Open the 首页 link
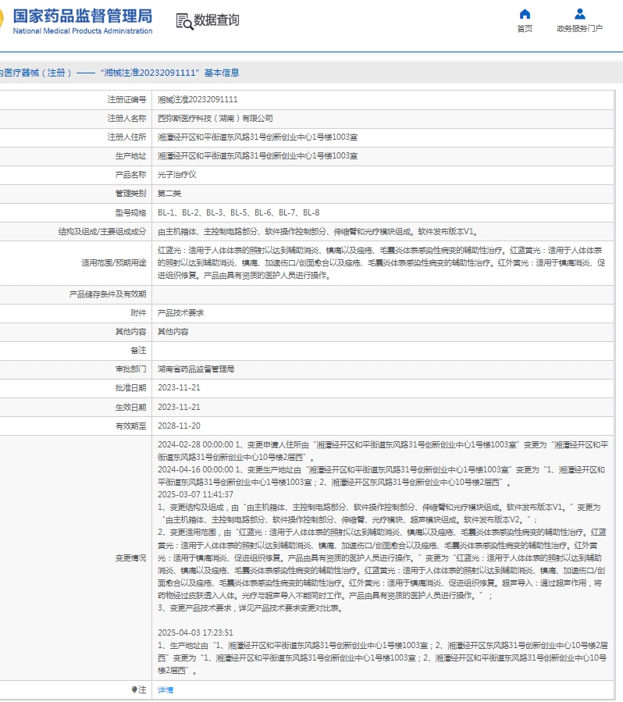The image size is (623, 702). 525,29
